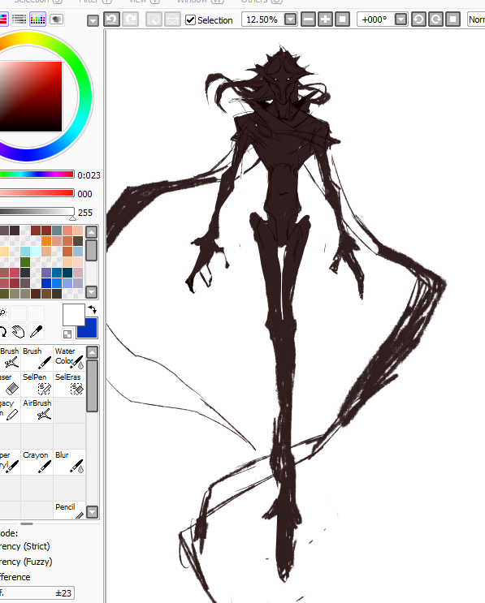The height and width of the screenshot is (603, 485).
Task: Click the Deselect icon in top toolbar
Action: pos(154,19)
